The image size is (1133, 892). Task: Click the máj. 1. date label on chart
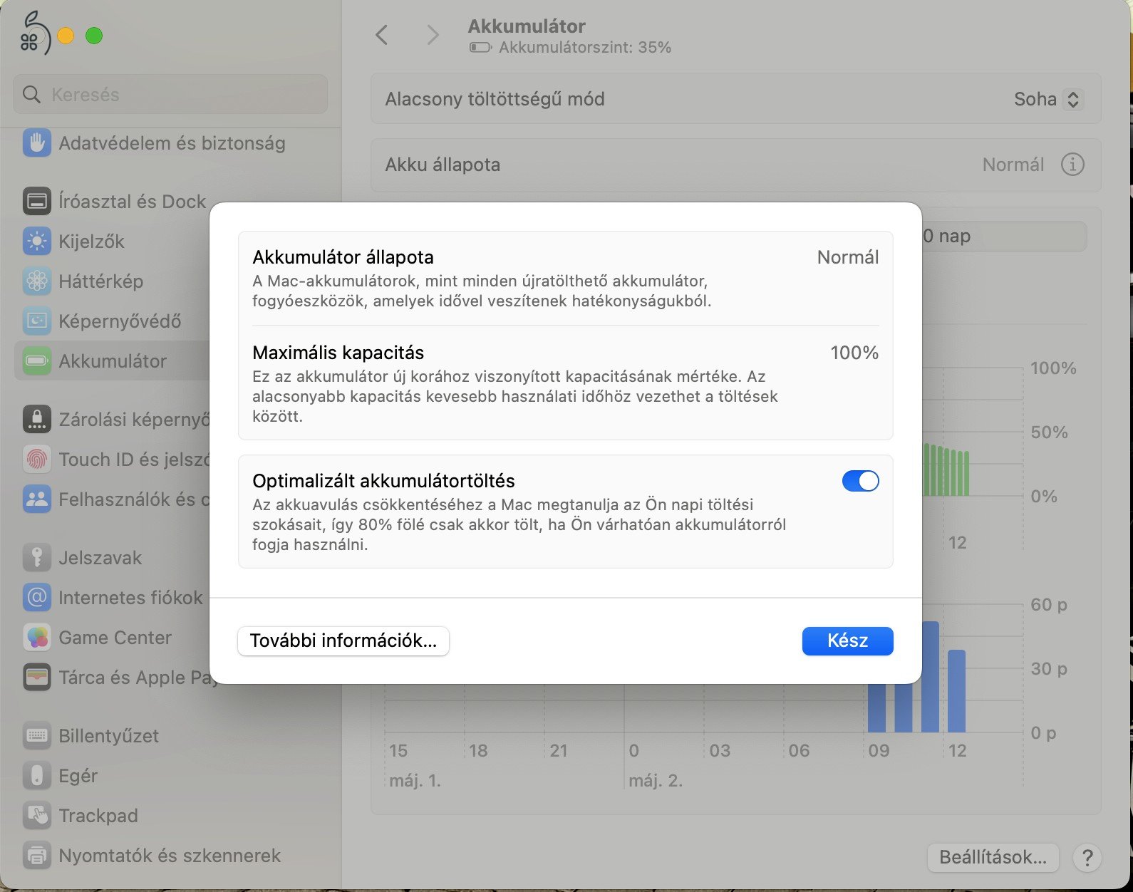click(415, 780)
